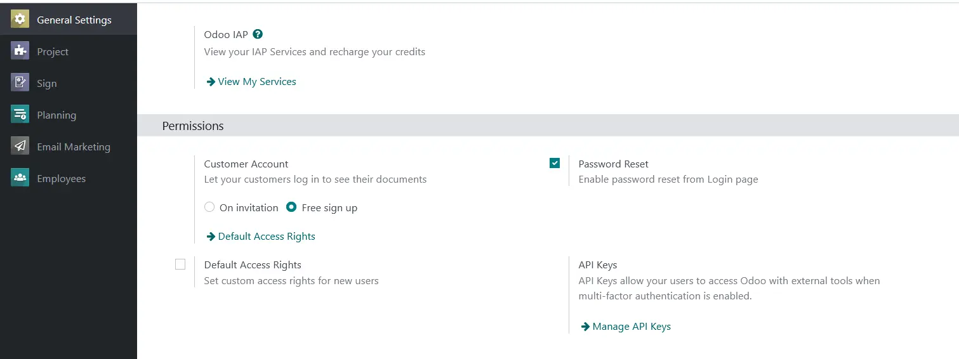Screen dimensions: 959x359
Task: Click the Planning app icon in the sidebar
Action: point(20,115)
